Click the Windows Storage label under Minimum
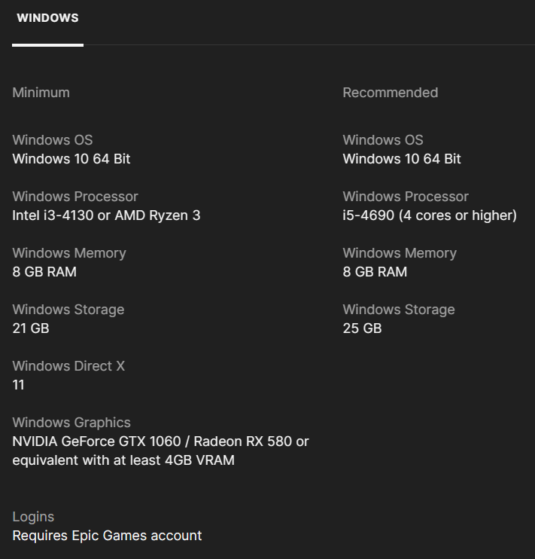 point(68,310)
